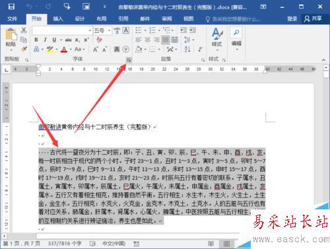Click the Sort A-Z icon

(x=187, y=50)
